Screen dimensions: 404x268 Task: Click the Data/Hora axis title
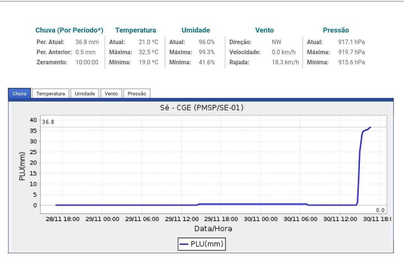click(213, 228)
